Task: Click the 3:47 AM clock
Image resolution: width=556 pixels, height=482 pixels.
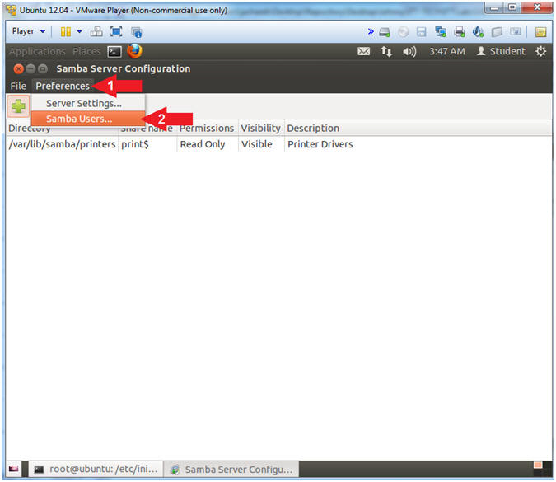Action: pyautogui.click(x=446, y=52)
